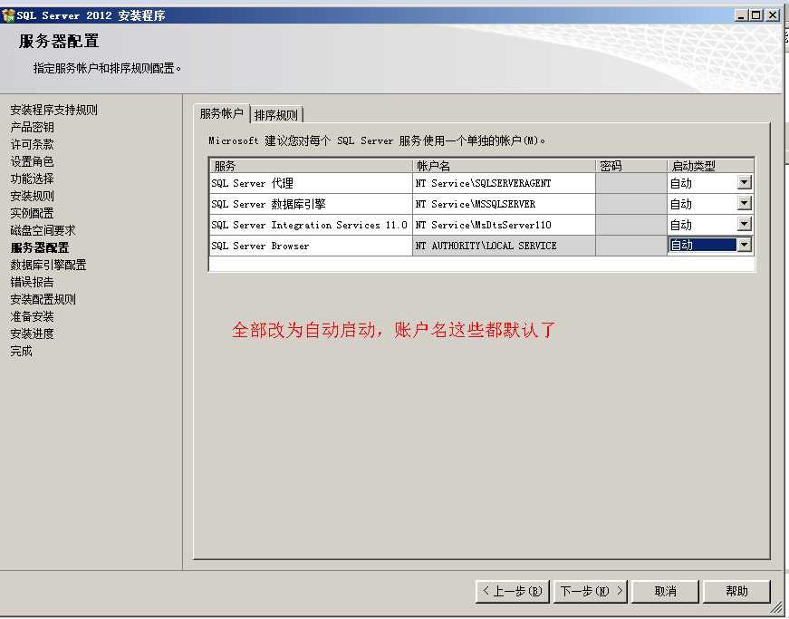Click password field for SQL Server 代理 row
The image size is (789, 619).
631,183
